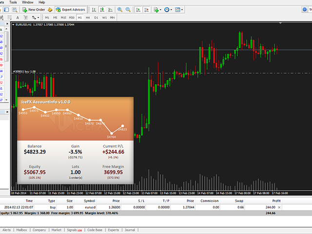Click Market Watch scrollbar up arrow

[6, 29]
